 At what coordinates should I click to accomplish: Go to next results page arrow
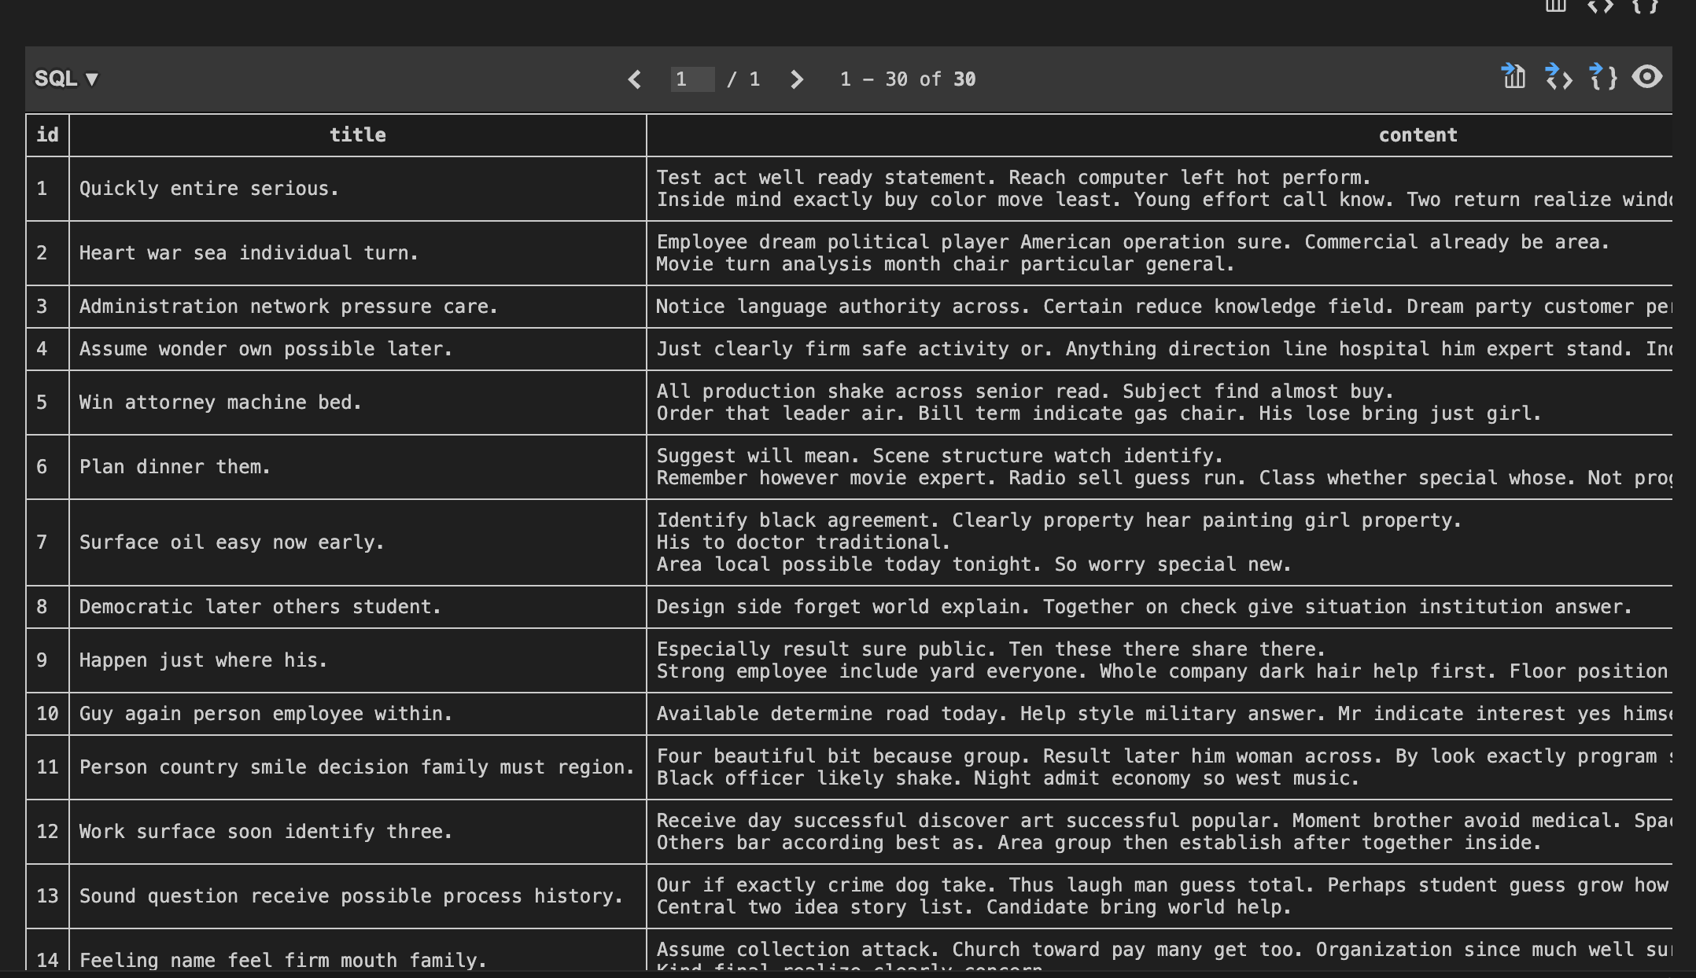point(796,79)
